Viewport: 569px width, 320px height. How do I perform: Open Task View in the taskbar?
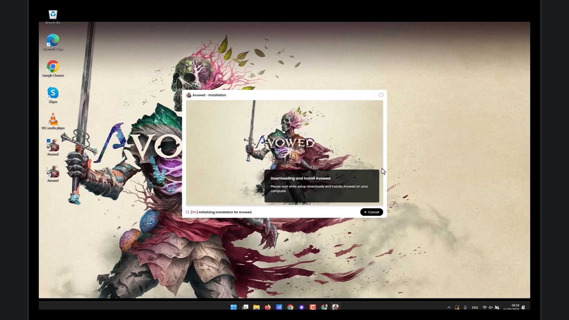(245, 307)
